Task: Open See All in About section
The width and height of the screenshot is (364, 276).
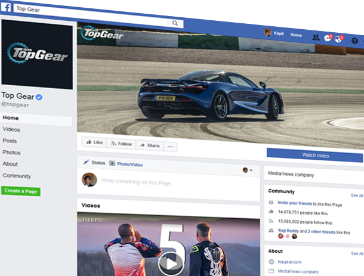Action: pyautogui.click(x=357, y=253)
